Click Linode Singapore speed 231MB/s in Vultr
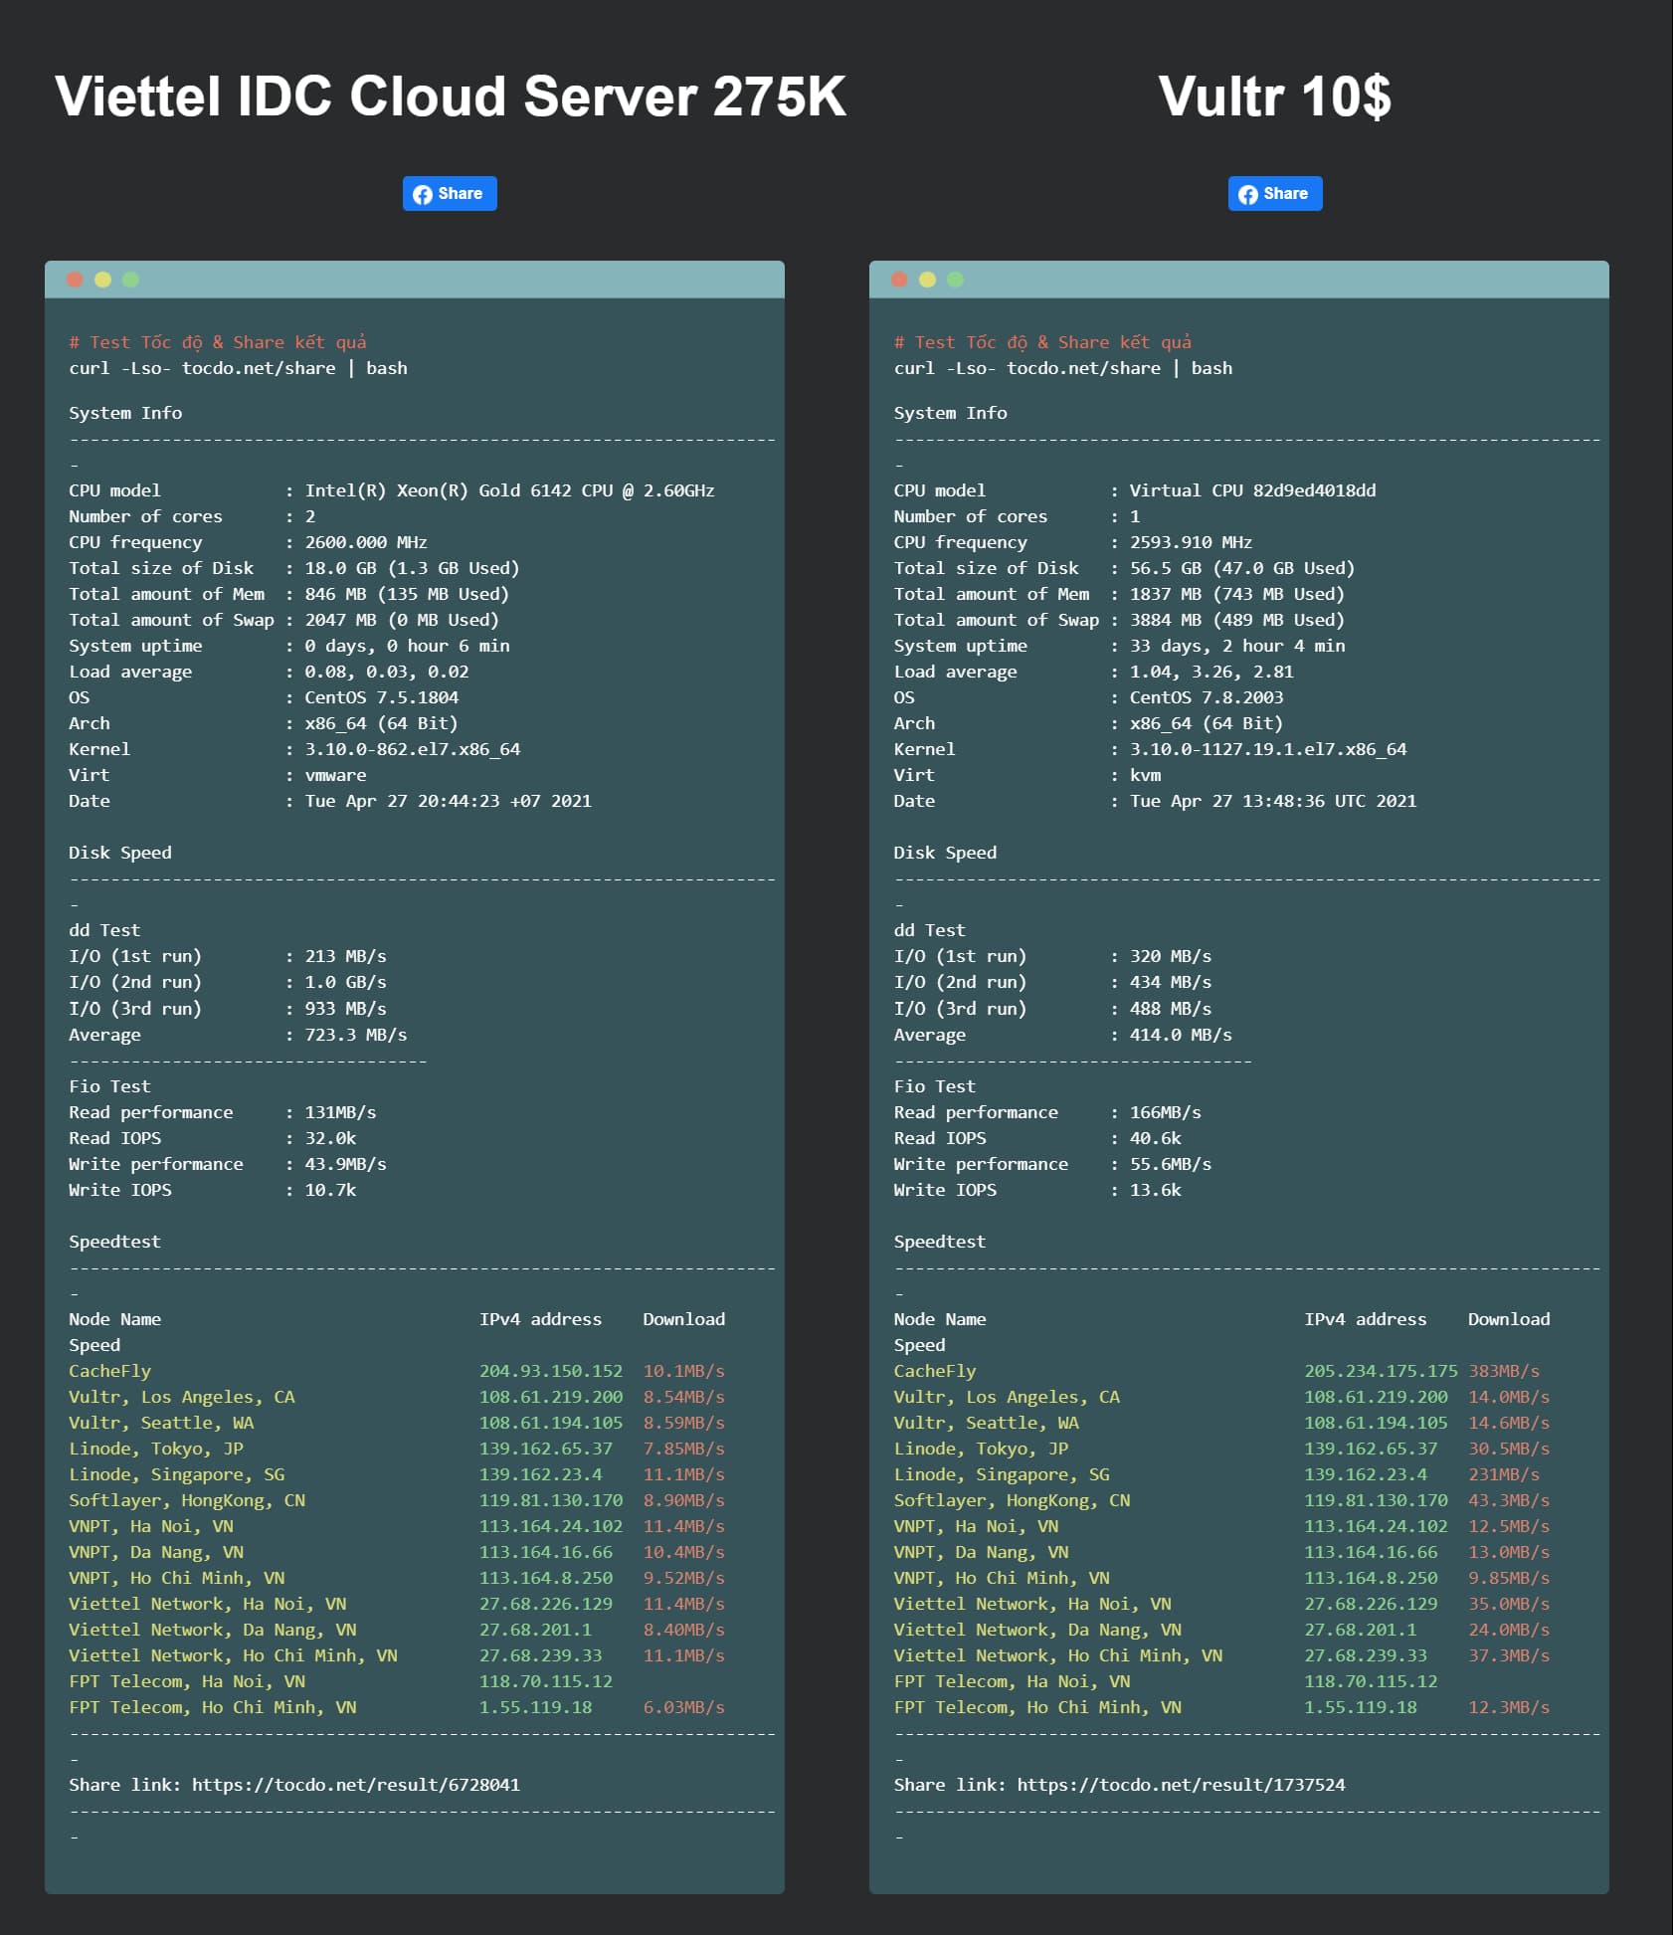1673x1935 pixels. pyautogui.click(x=1503, y=1474)
